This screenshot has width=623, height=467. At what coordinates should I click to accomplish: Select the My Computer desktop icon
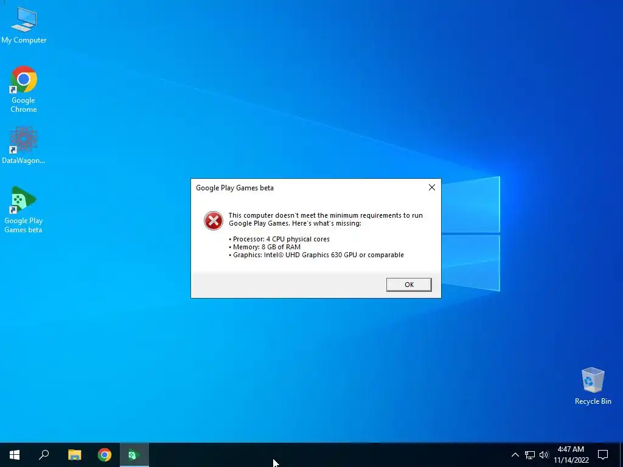[x=24, y=24]
